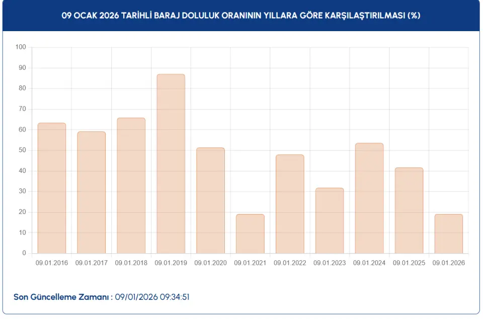Screen dimensions: 483x319
Task: Click the bar for 09.01.2022
Action: [290, 204]
